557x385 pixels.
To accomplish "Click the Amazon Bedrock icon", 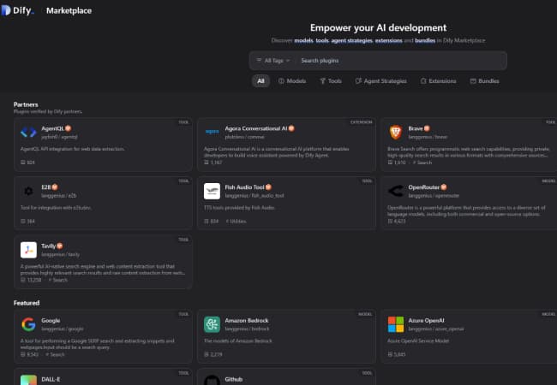I will click(212, 324).
